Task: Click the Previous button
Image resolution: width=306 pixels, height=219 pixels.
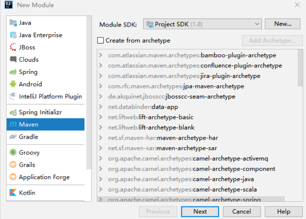Action: click(158, 211)
